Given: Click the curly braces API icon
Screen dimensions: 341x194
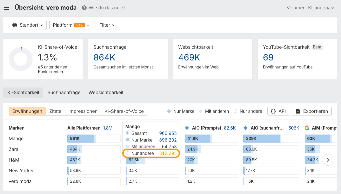Looking at the screenshot, I should 273,111.
